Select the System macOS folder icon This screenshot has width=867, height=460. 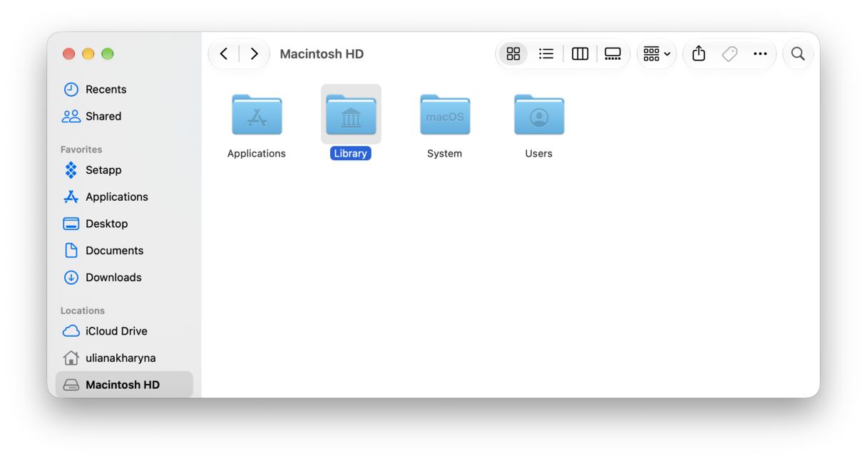(445, 115)
